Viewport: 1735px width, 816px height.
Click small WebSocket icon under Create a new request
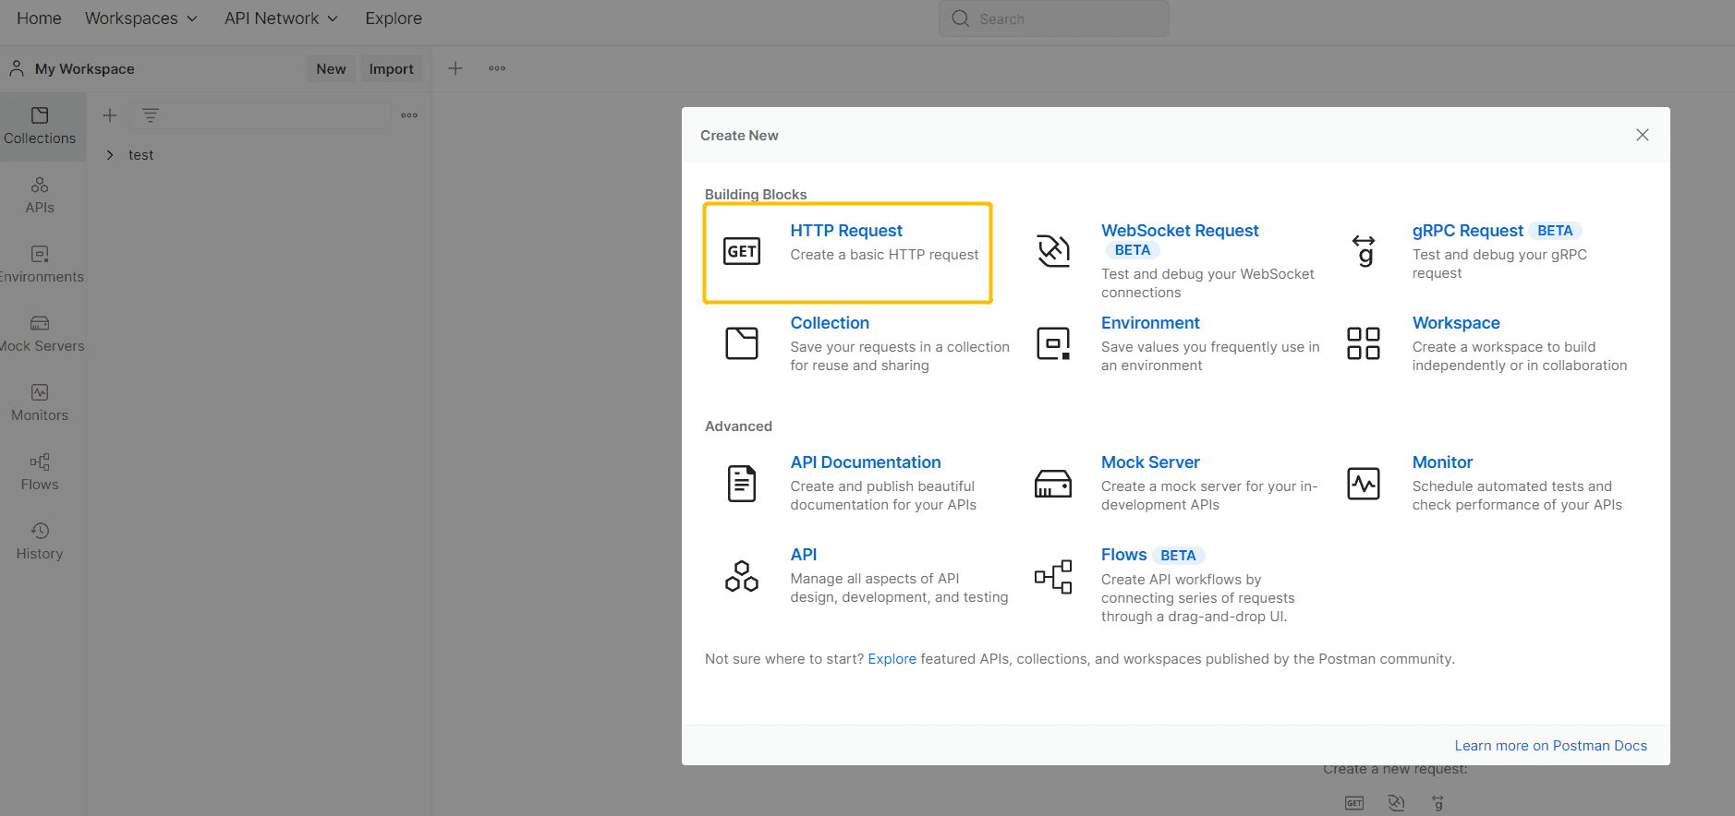click(1396, 803)
